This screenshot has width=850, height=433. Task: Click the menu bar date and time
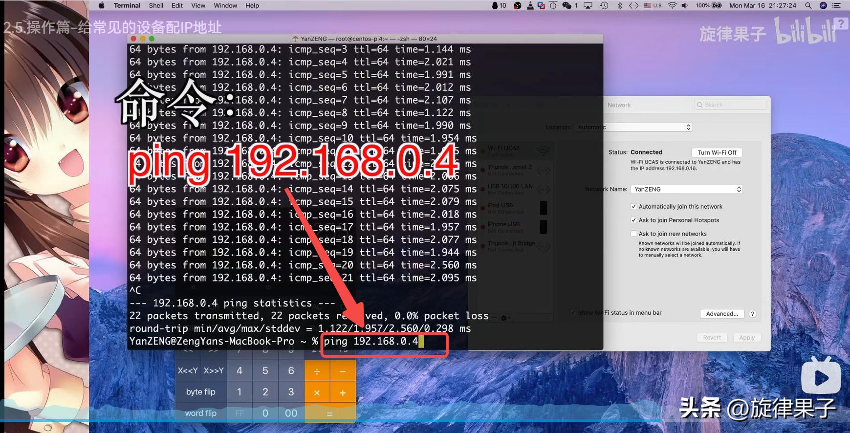coord(763,5)
